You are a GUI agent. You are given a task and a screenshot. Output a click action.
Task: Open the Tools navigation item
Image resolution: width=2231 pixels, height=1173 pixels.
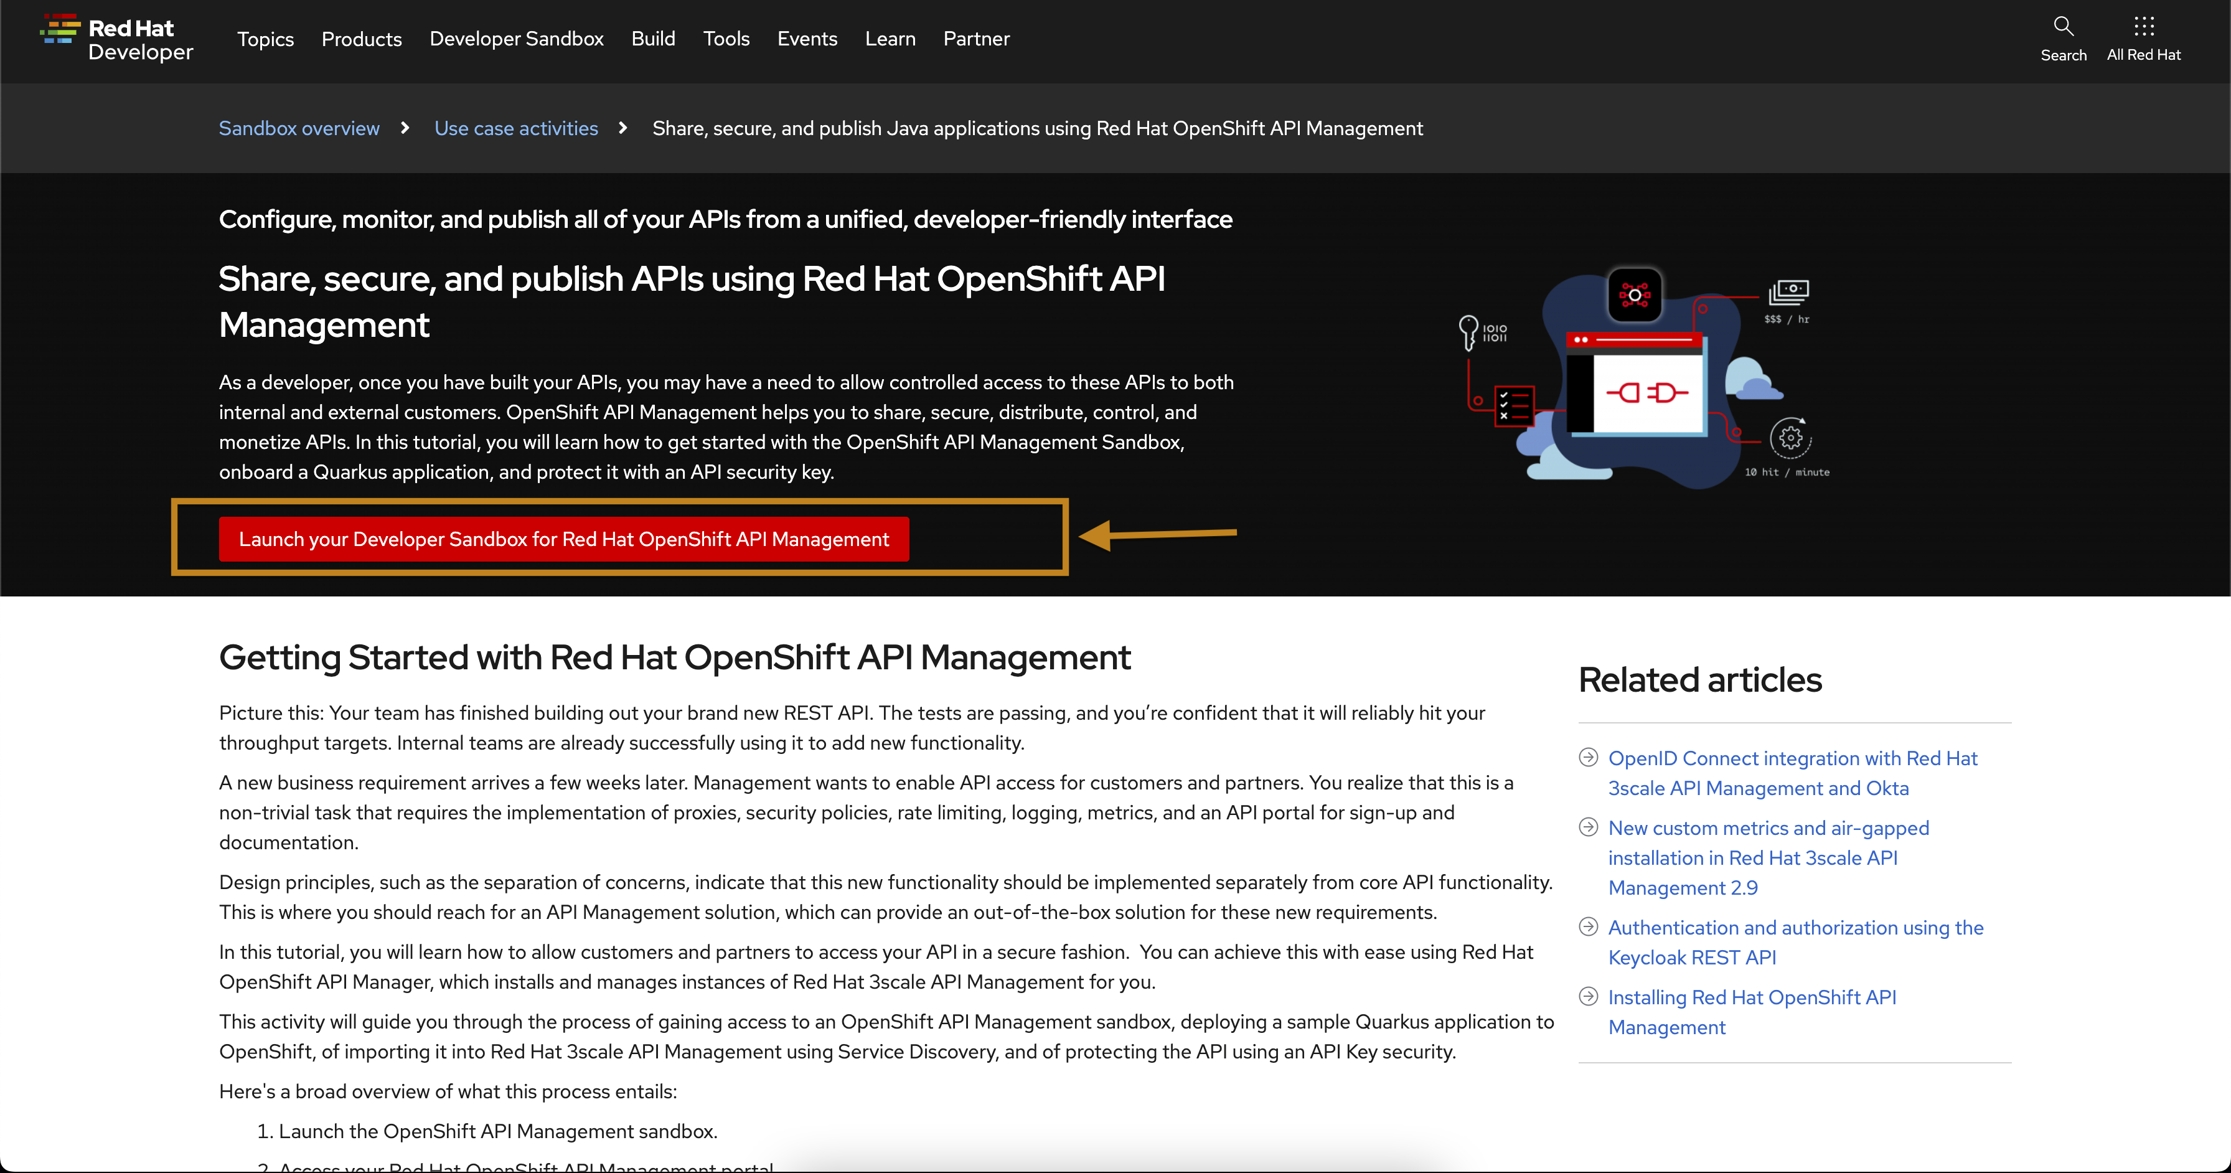pos(726,39)
